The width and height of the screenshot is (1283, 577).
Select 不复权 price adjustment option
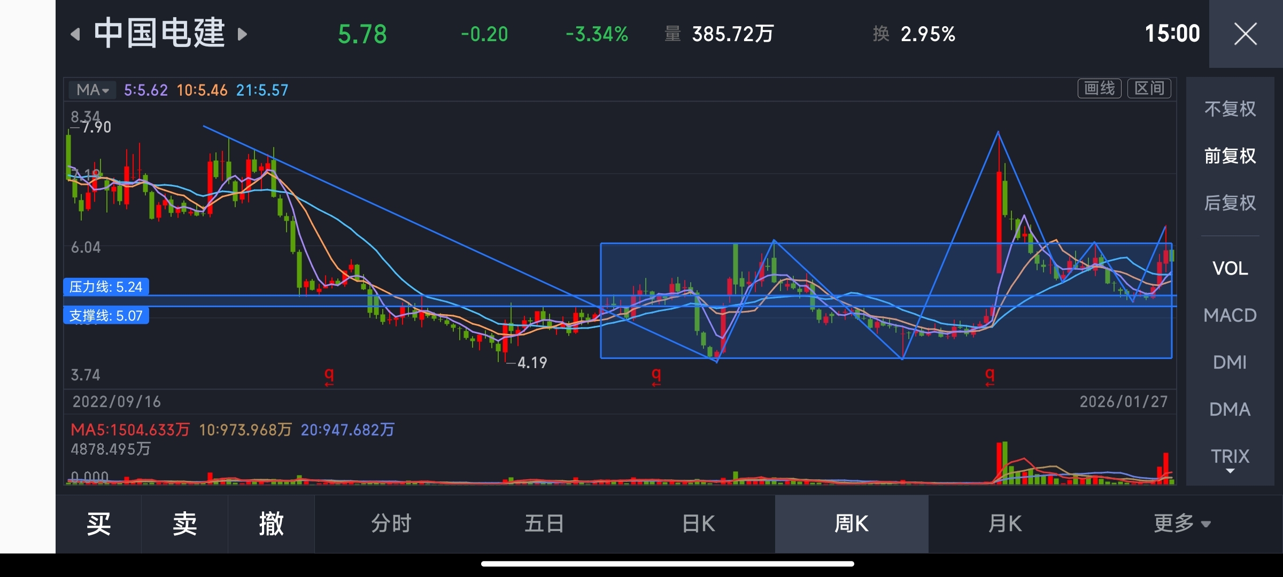click(x=1230, y=109)
